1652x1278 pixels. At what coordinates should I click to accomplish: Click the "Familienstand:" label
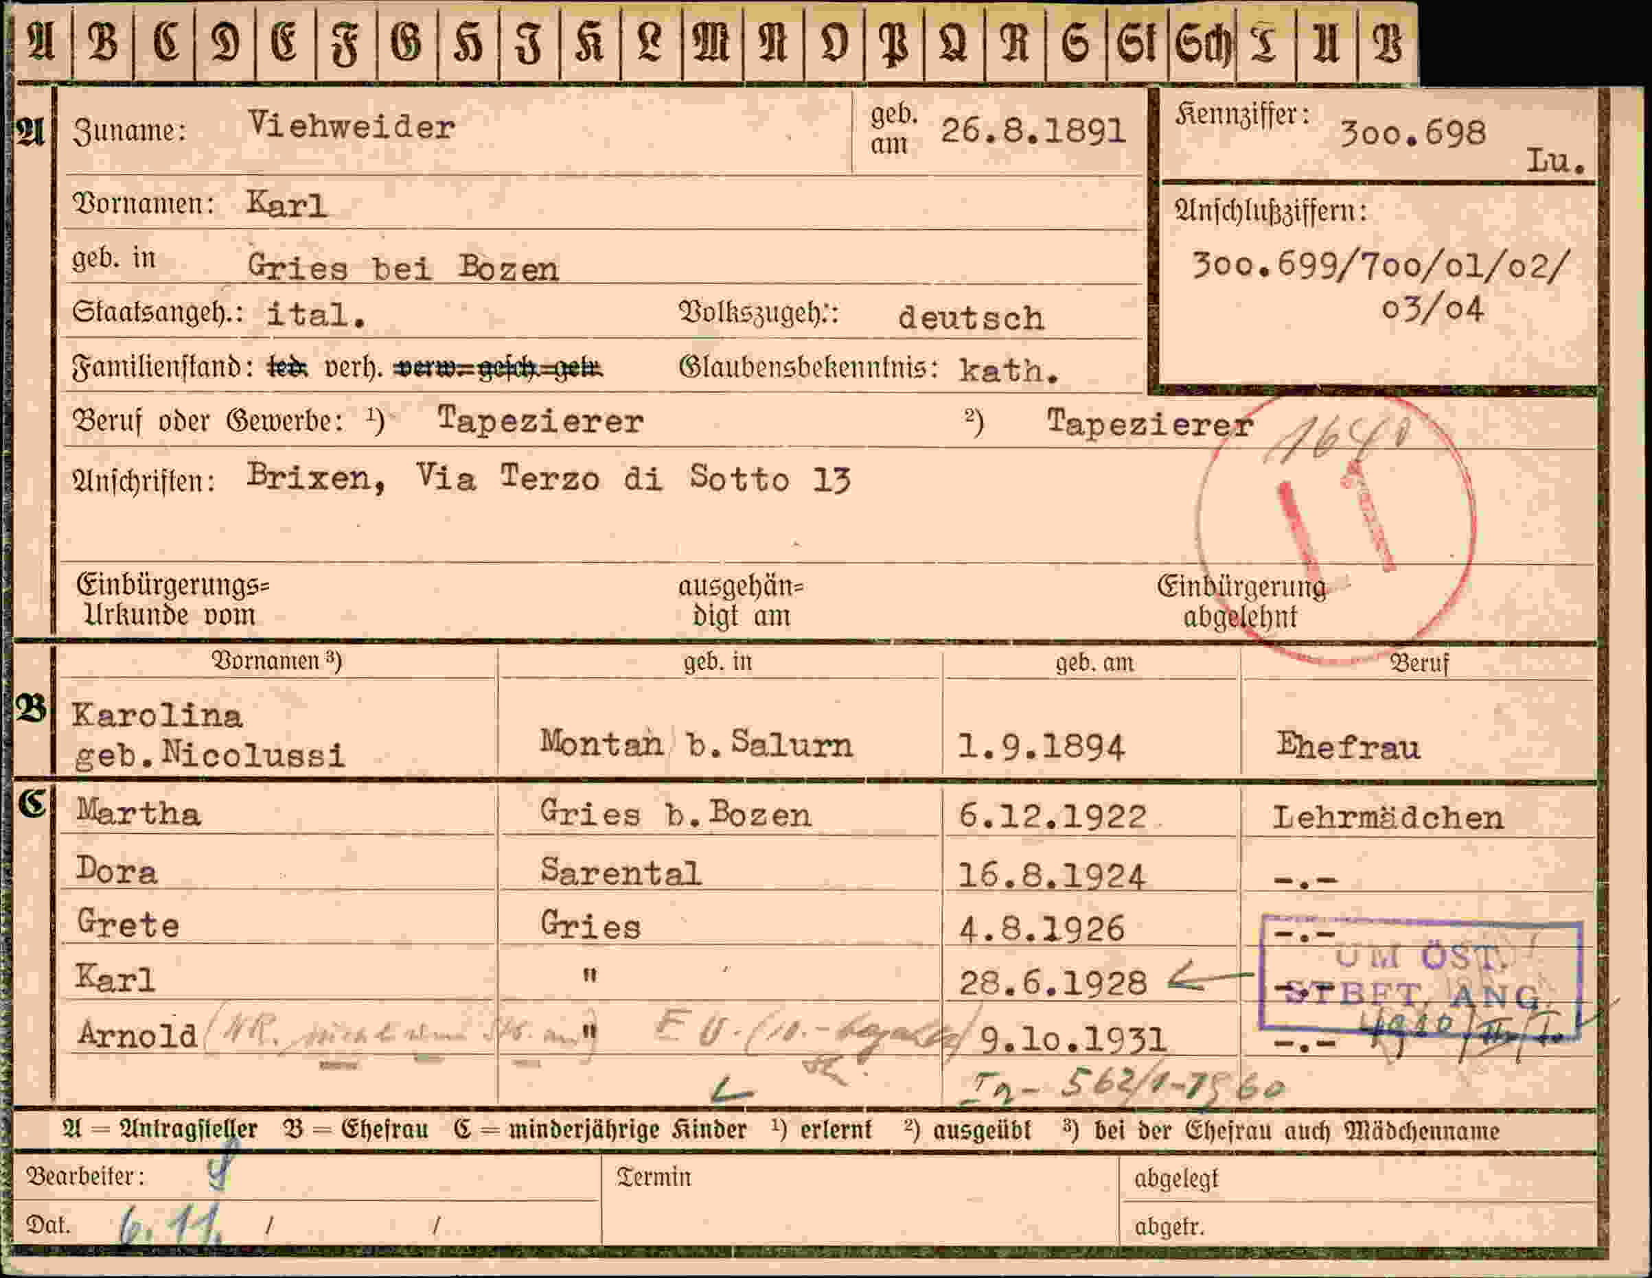[163, 369]
